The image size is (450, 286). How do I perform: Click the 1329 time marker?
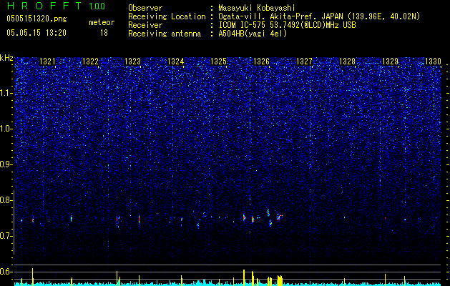pos(391,61)
